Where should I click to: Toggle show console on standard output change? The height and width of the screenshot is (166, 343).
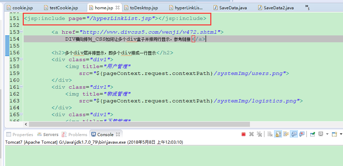click(294, 134)
